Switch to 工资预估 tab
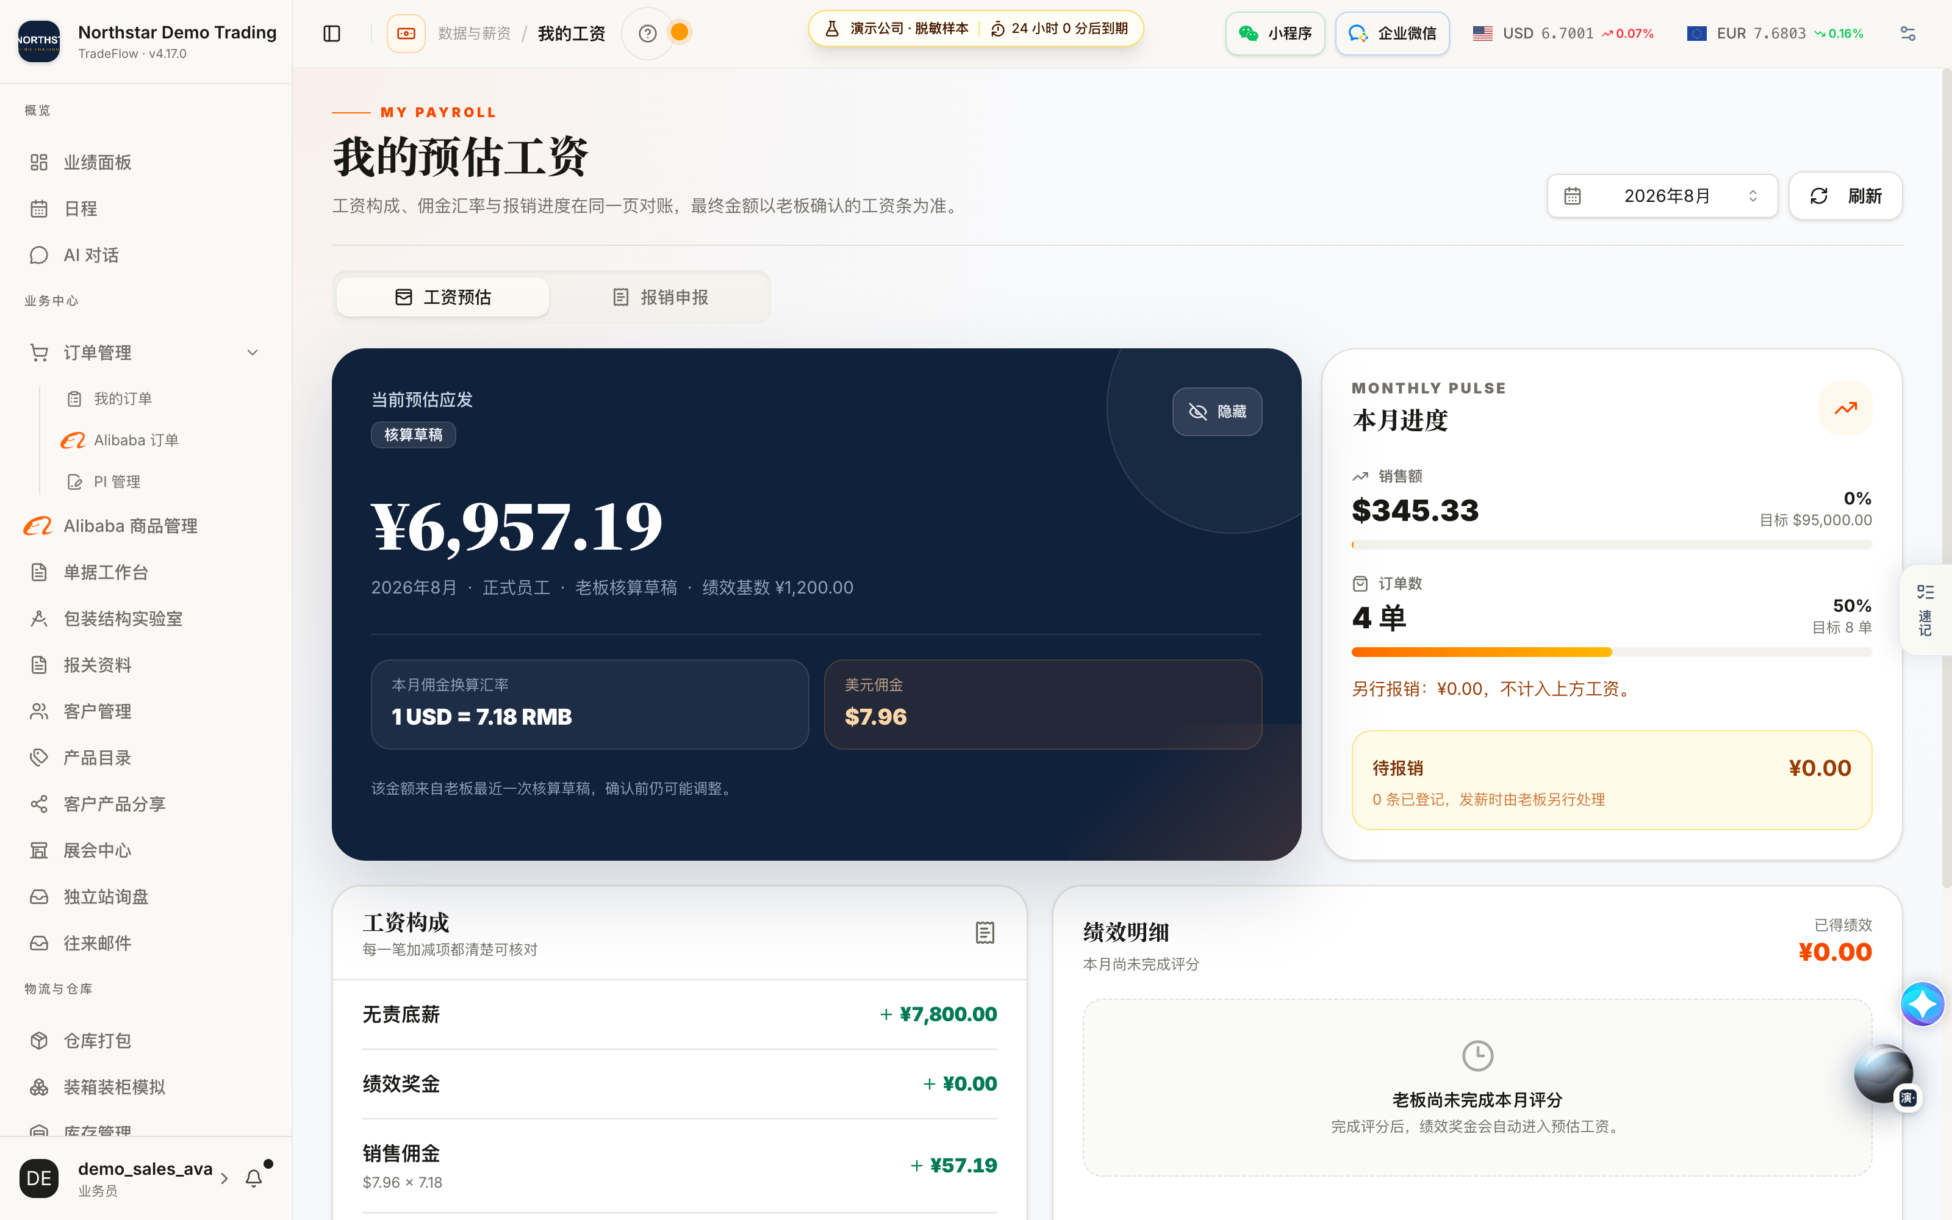The width and height of the screenshot is (1952, 1220). point(443,297)
